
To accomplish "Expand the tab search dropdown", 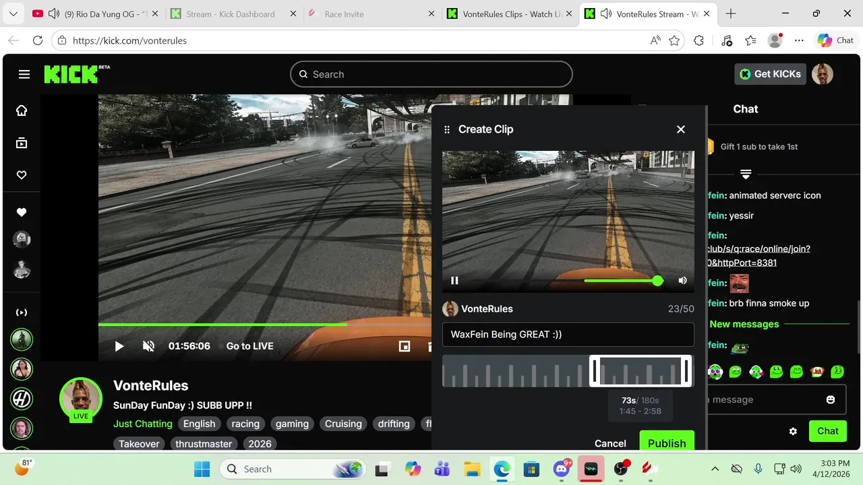I will pyautogui.click(x=13, y=14).
